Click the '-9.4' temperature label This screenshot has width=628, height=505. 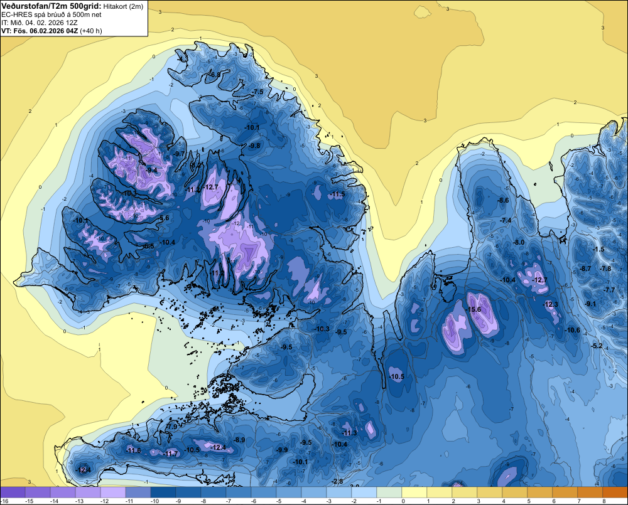pyautogui.click(x=152, y=170)
